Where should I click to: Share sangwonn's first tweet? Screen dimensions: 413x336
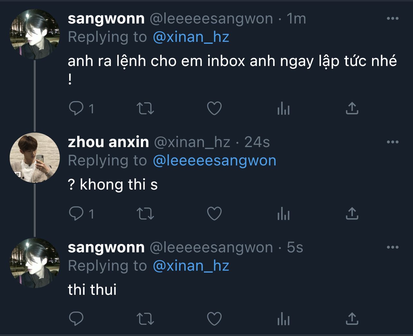(352, 108)
